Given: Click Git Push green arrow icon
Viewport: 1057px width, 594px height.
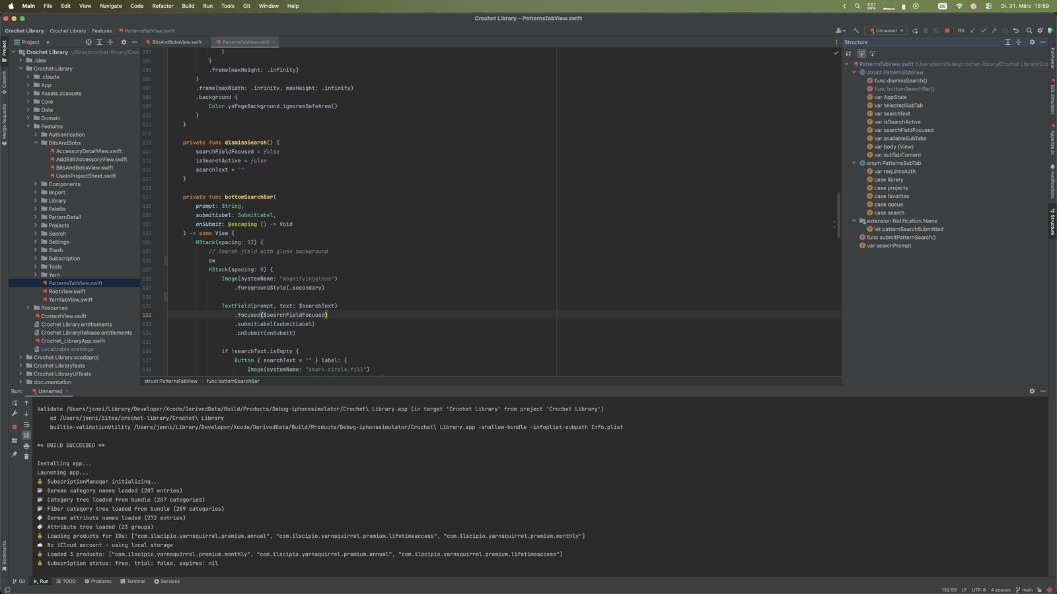Looking at the screenshot, I should tap(994, 30).
